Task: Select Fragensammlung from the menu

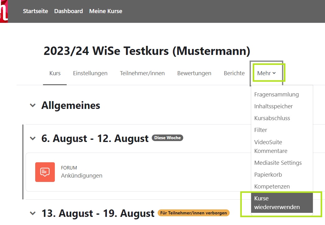Action: pyautogui.click(x=276, y=94)
